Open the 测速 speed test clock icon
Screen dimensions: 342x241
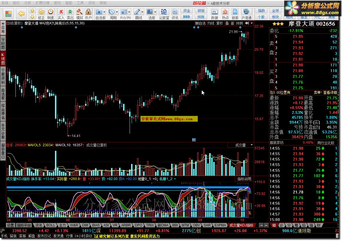click(51, 14)
